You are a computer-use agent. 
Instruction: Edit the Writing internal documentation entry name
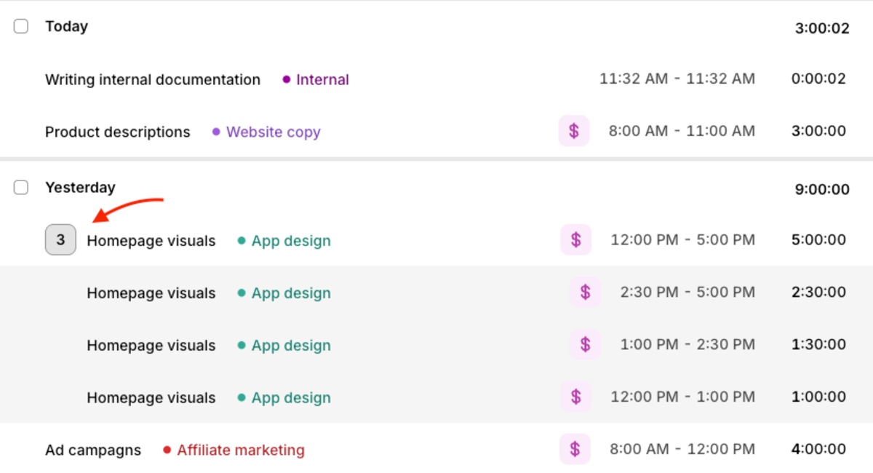coord(152,79)
